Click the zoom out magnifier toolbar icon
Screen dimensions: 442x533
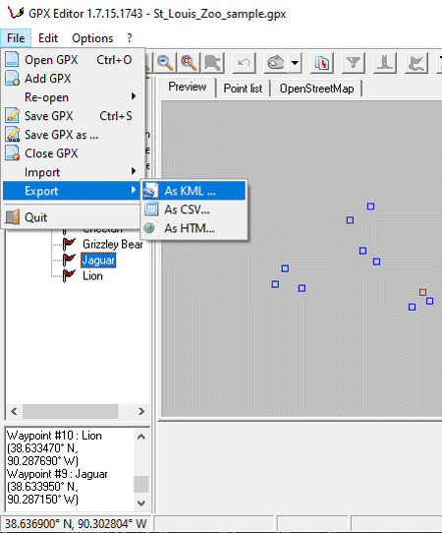[165, 63]
